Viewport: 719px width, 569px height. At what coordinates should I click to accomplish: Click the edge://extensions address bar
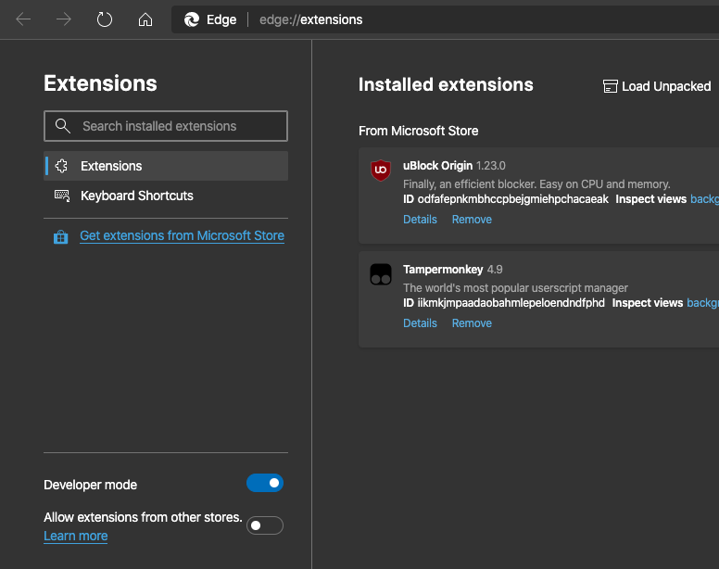(x=445, y=19)
